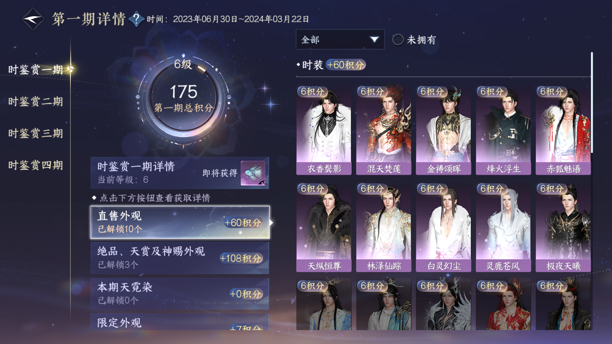
Task: Select the 混天焚莲 outfit card
Action: pyautogui.click(x=384, y=131)
